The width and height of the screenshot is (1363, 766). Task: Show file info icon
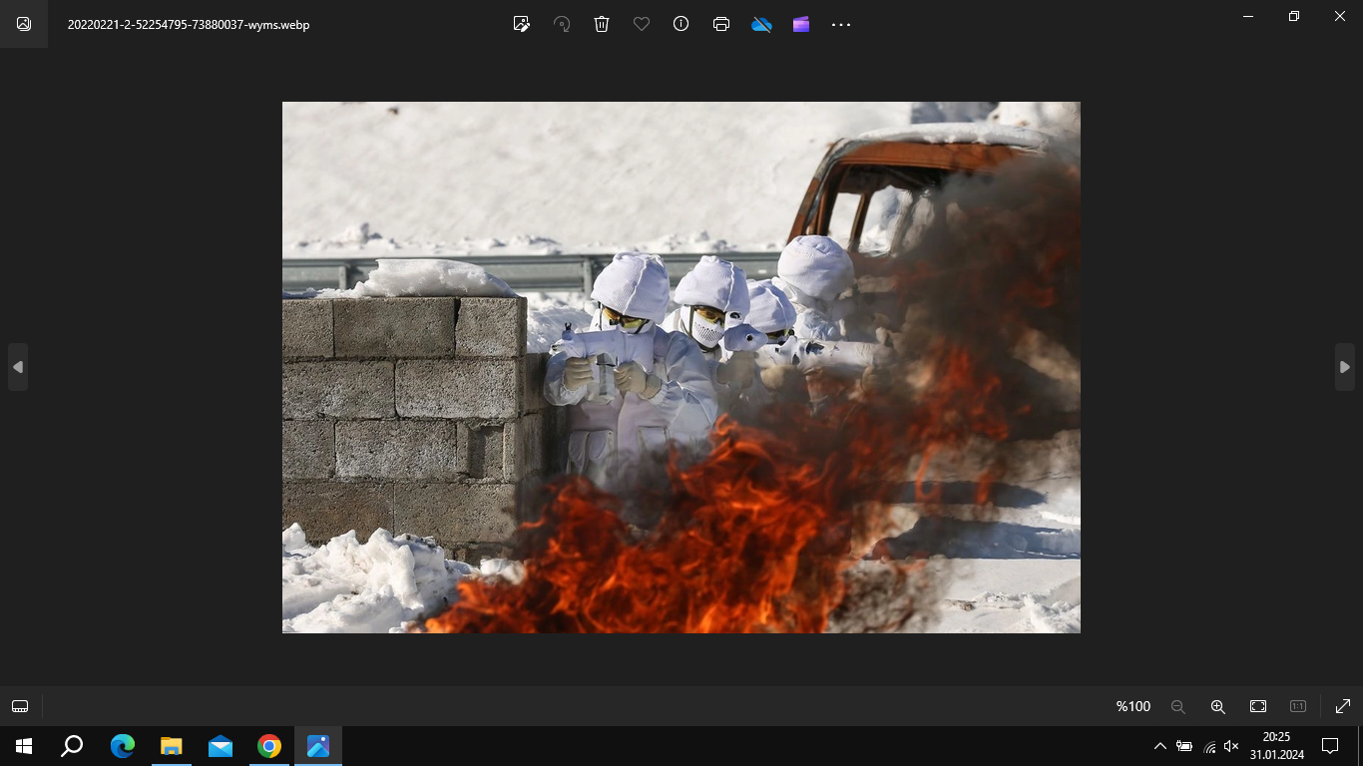click(x=681, y=24)
